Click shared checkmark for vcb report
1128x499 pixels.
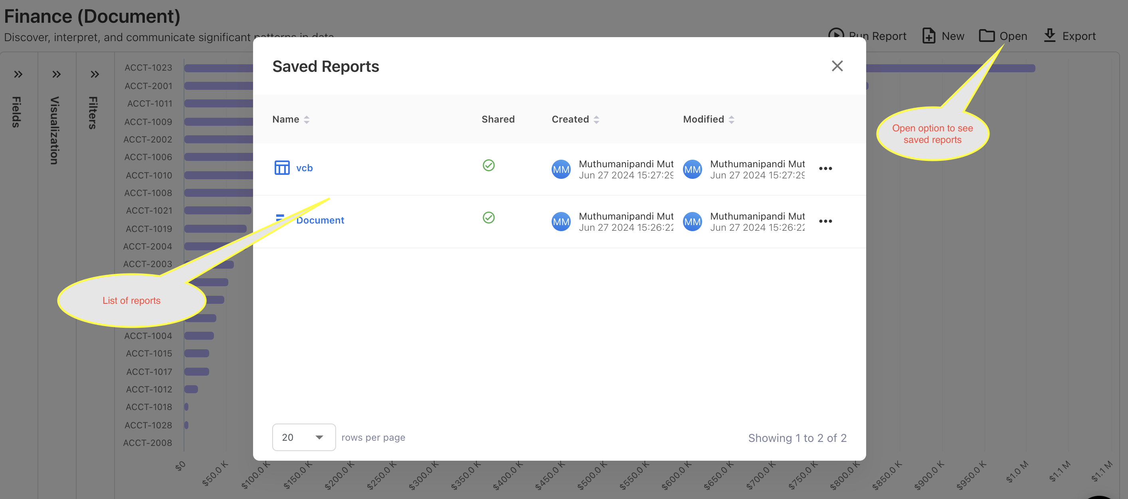(488, 165)
